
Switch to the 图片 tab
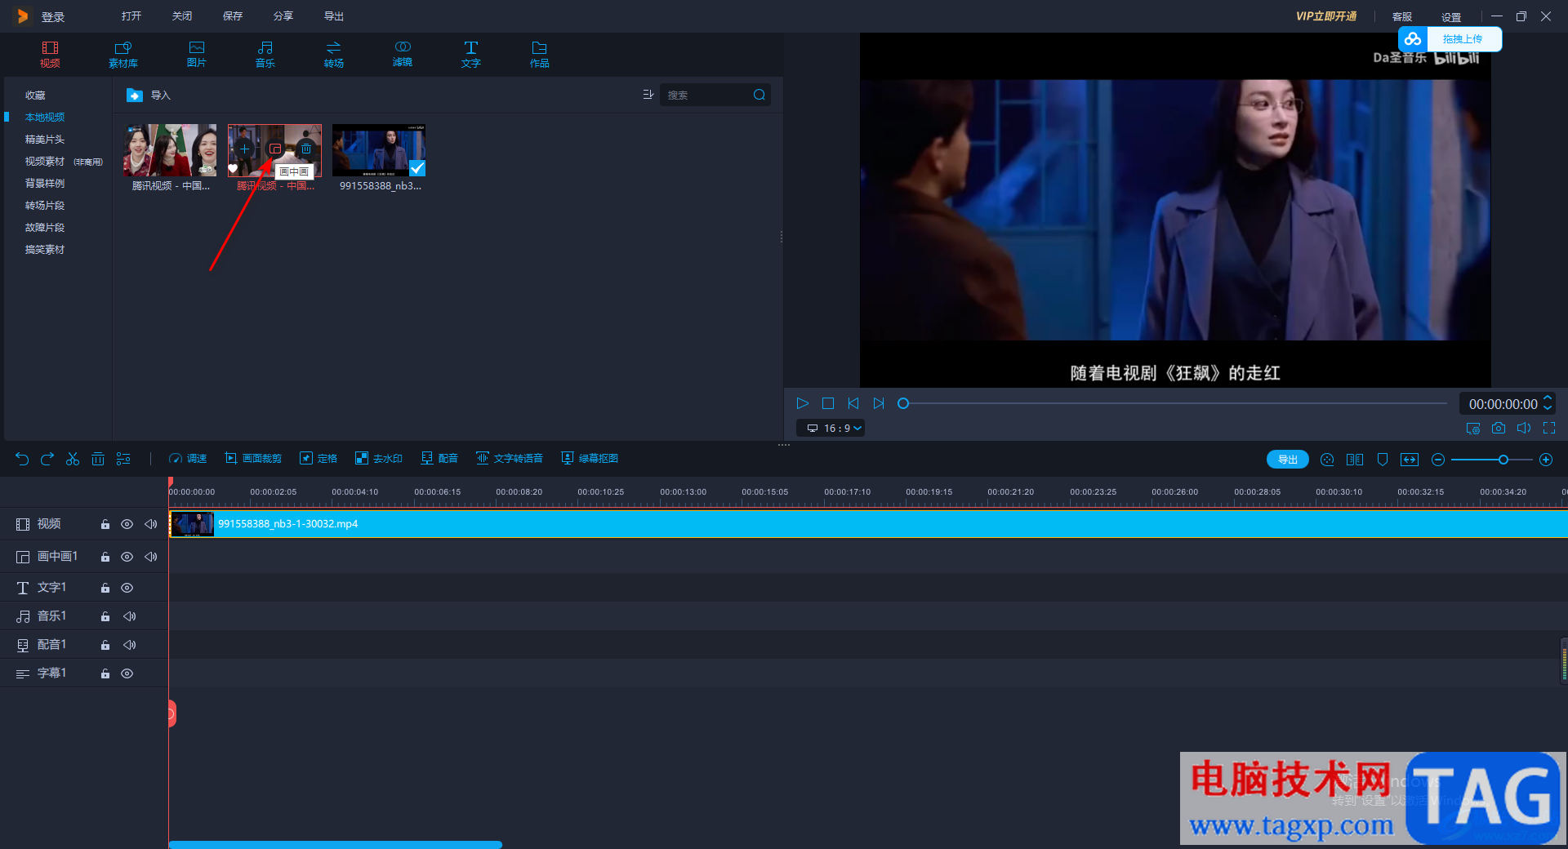pyautogui.click(x=196, y=54)
